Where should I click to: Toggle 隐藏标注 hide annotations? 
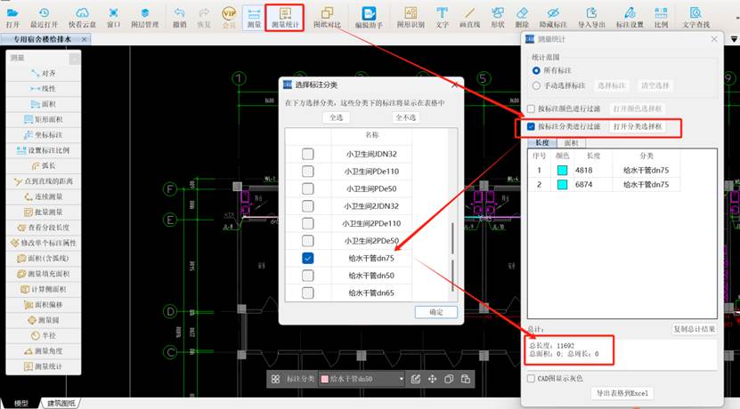point(553,18)
